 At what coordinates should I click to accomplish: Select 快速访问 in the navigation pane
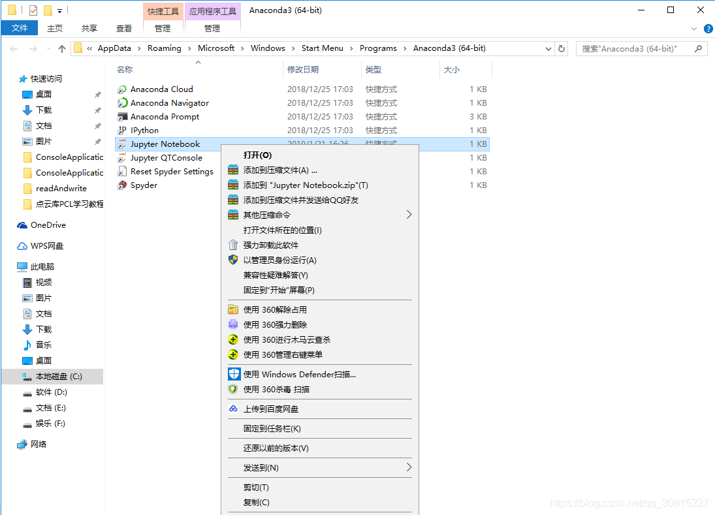[46, 79]
